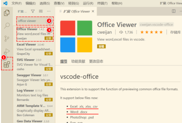Click GrapeCity publisher name
The image size is (182, 123).
23,54
